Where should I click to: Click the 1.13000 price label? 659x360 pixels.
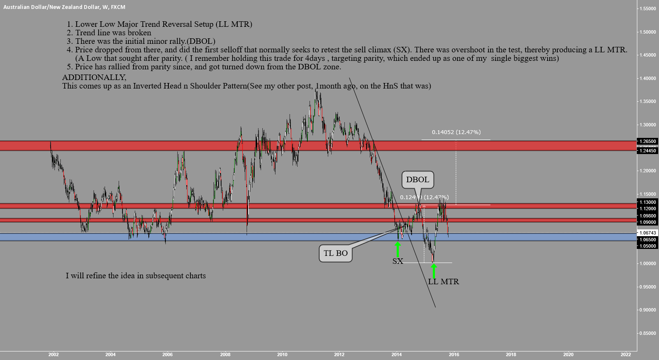pos(648,202)
